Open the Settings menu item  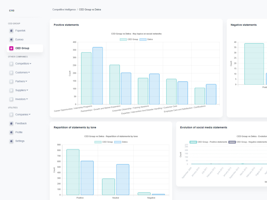[20, 141]
